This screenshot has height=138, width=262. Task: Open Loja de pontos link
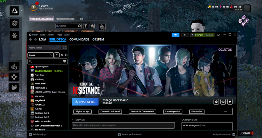point(173,112)
